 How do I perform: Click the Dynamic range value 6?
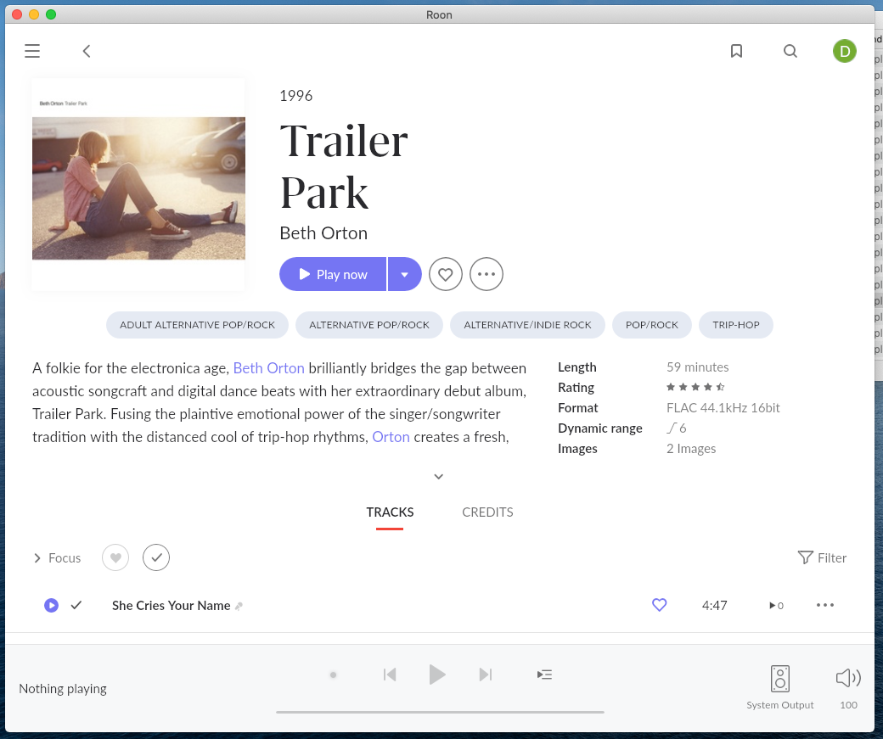677,428
